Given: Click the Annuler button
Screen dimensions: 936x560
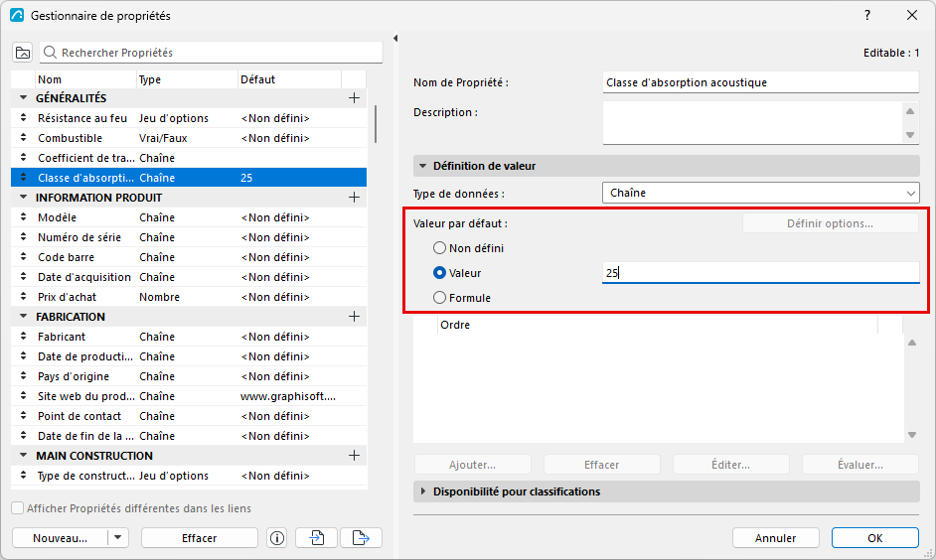Looking at the screenshot, I should [x=775, y=538].
